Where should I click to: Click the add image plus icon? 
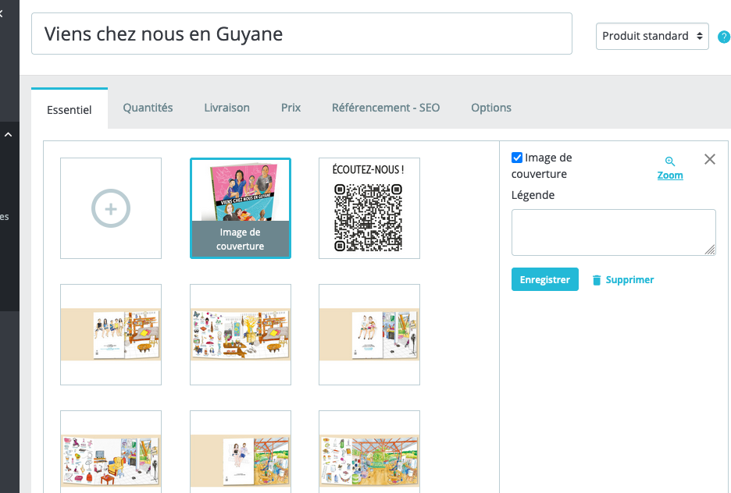pos(111,208)
